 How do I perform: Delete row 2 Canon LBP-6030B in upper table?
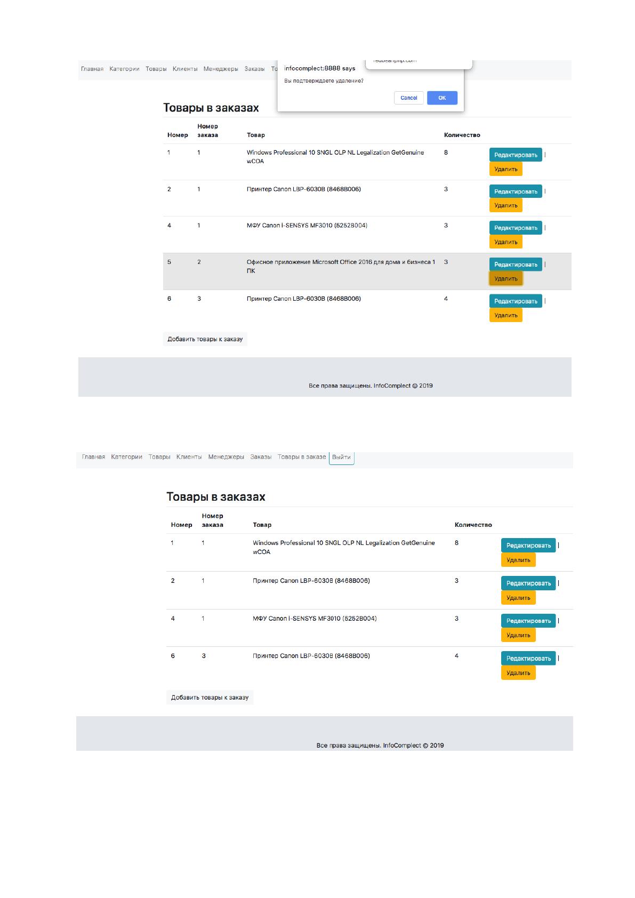click(x=506, y=205)
